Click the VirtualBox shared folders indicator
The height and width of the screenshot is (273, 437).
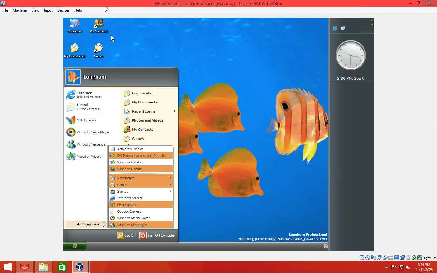click(391, 258)
